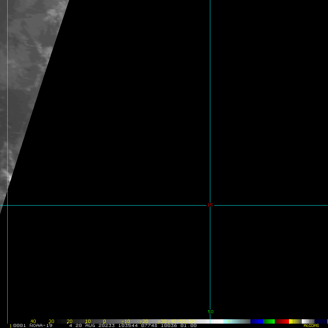The height and width of the screenshot is (328, 328).
Task: Click the red segment of the color scale
Action: [x=282, y=321]
